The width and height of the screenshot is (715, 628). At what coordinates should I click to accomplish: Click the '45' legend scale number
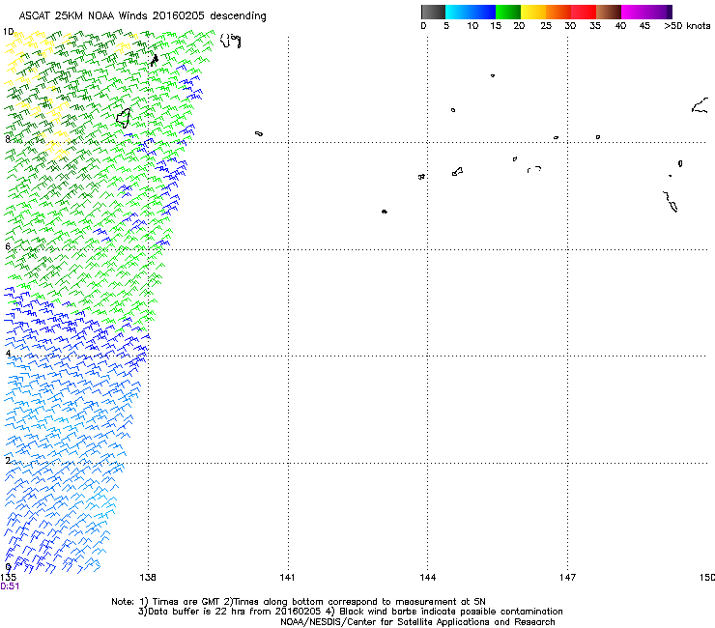click(x=644, y=26)
